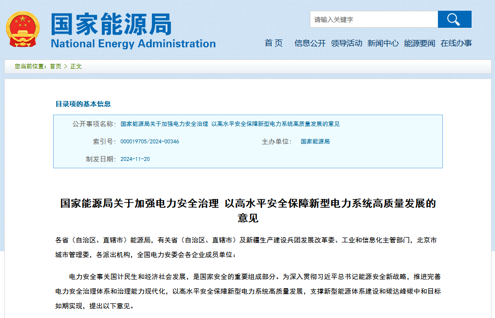This screenshot has width=495, height=318.
Task: Select 新闻中心 in the top navigation
Action: [383, 43]
